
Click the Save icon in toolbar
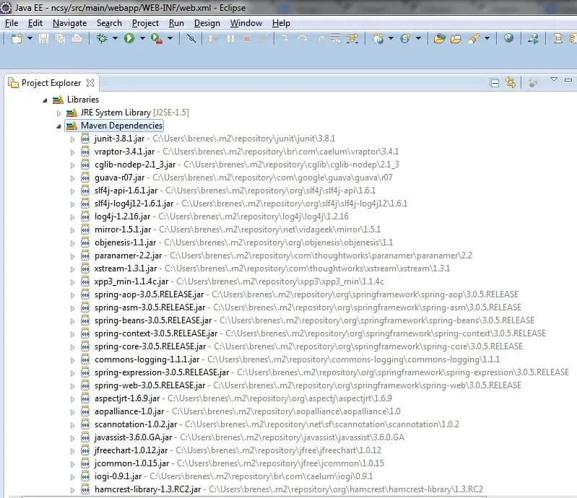pos(43,38)
